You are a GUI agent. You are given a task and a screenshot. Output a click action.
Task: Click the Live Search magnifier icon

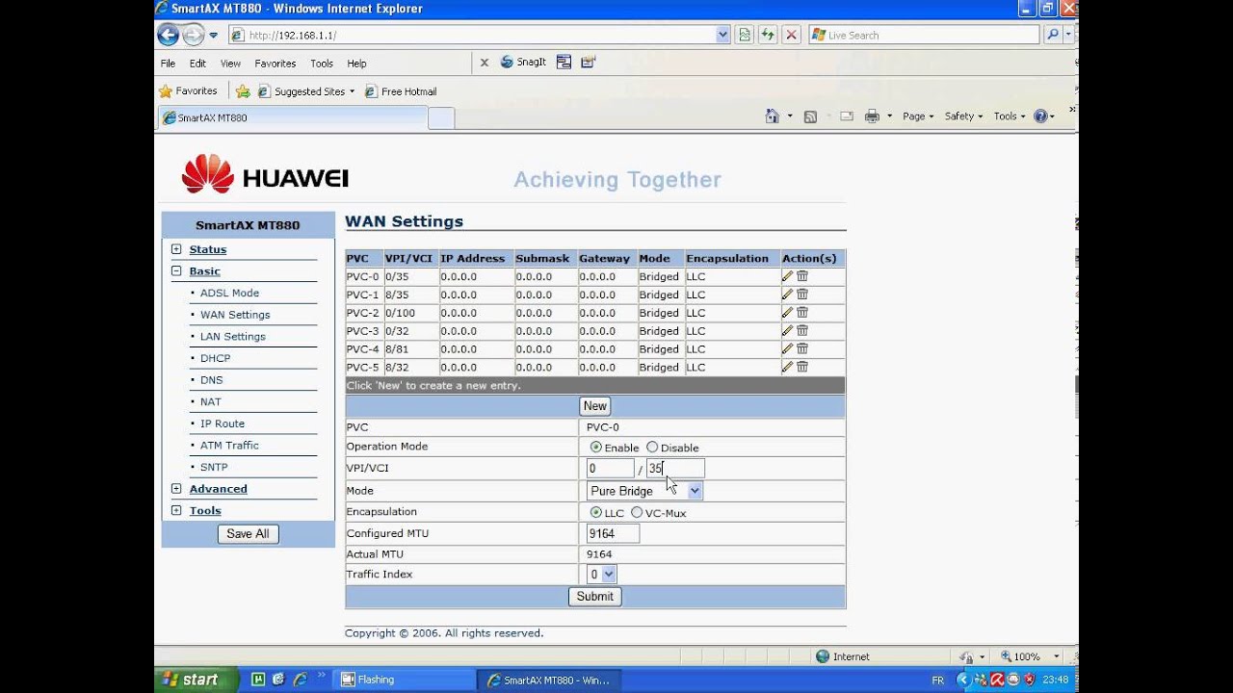click(x=1052, y=35)
